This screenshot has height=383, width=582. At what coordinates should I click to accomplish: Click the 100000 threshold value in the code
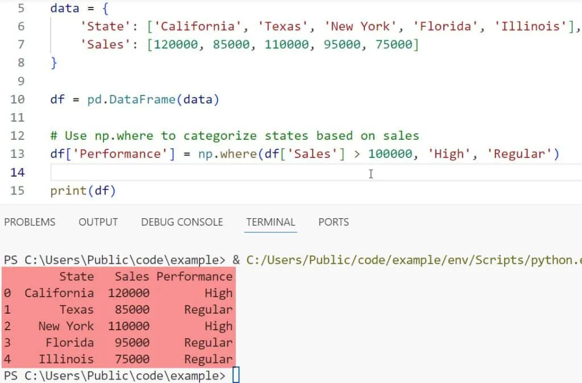390,154
